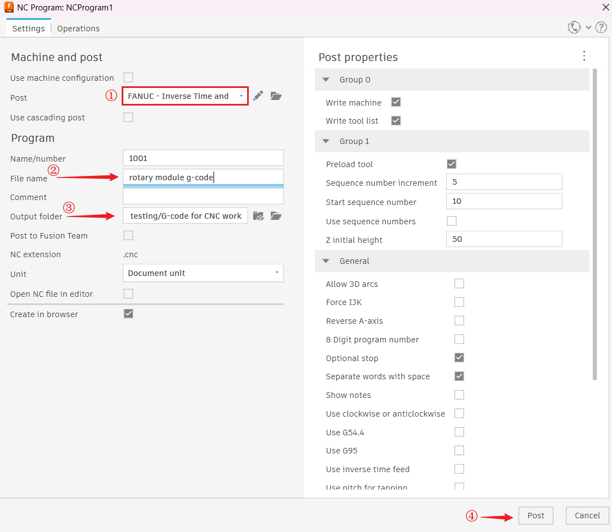612x532 pixels.
Task: Click the Post button
Action: pos(535,516)
